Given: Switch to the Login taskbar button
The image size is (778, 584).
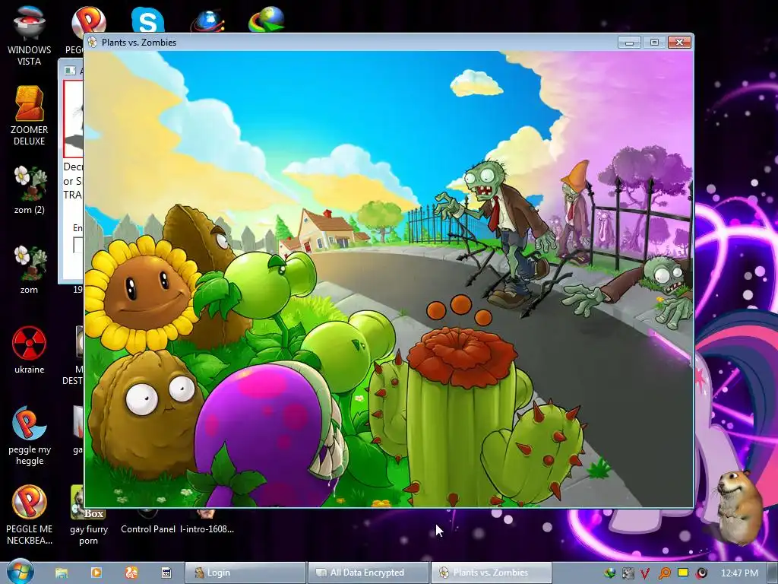Looking at the screenshot, I should tap(245, 573).
